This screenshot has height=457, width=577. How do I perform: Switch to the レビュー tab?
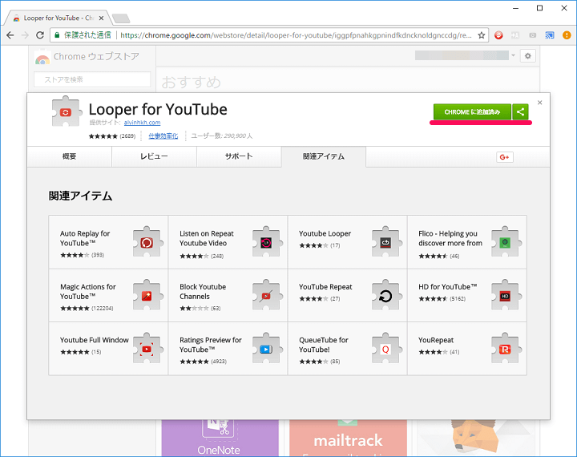pyautogui.click(x=154, y=156)
